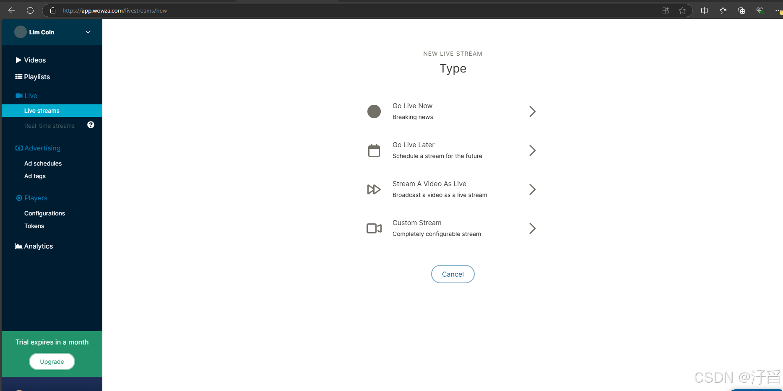Open Tokens page
Image resolution: width=783 pixels, height=391 pixels.
(x=34, y=226)
